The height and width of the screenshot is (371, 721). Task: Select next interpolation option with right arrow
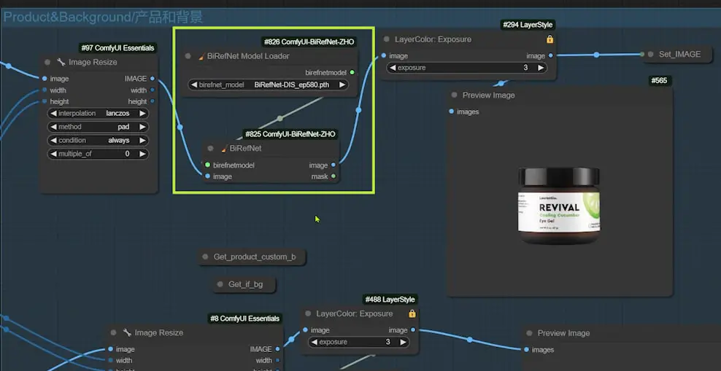click(142, 114)
